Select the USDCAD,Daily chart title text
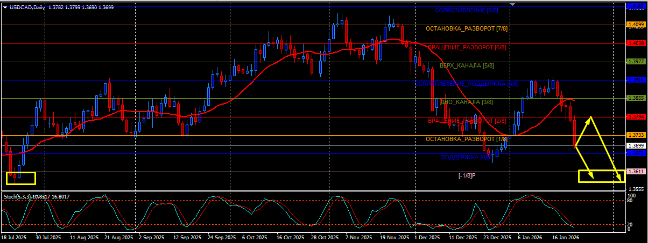The height and width of the screenshot is (243, 648). coord(28,7)
